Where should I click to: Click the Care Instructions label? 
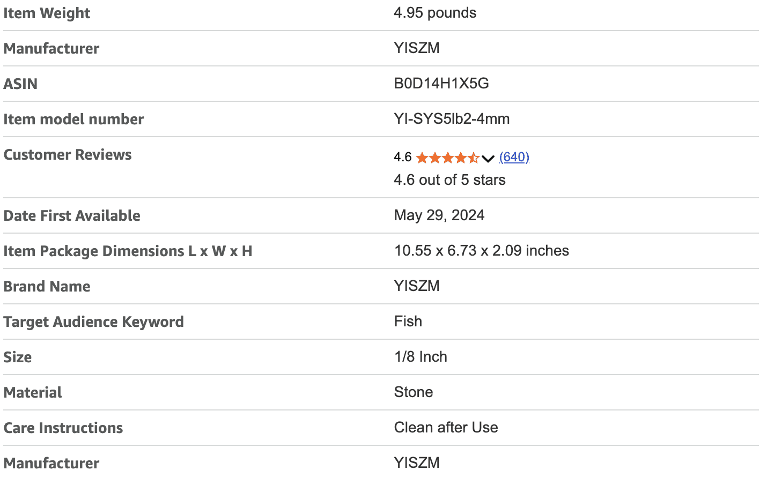63,428
